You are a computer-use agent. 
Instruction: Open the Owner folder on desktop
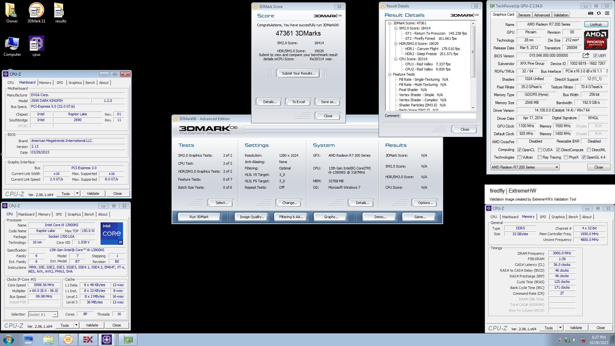pyautogui.click(x=12, y=13)
